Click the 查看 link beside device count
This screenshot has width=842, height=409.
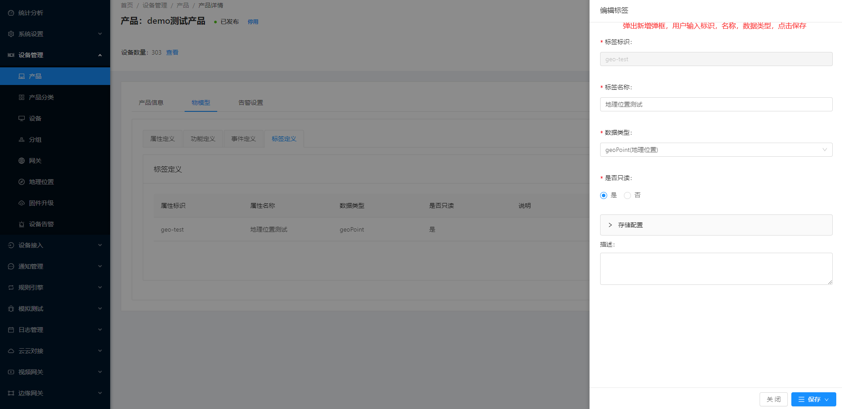[172, 52]
